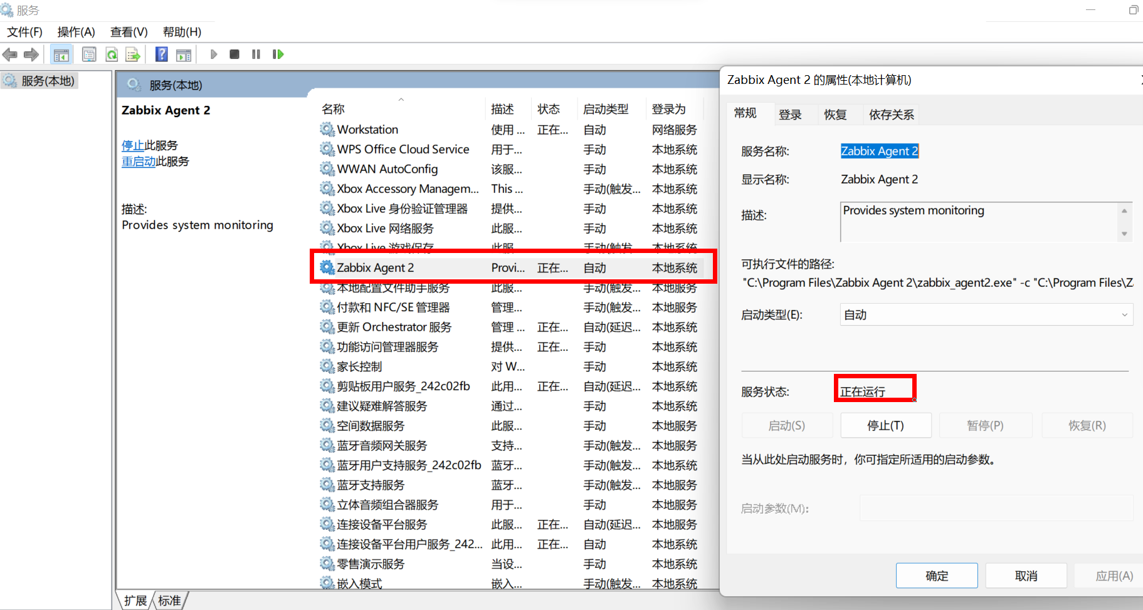
Task: Select the Xbox Live 网络服务 row
Action: [x=510, y=228]
